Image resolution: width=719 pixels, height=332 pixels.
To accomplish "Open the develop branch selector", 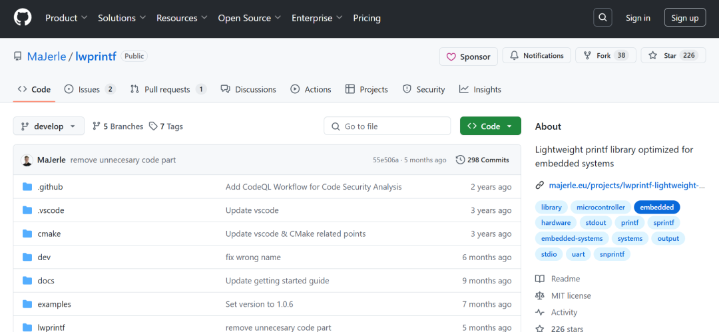I will pyautogui.click(x=49, y=126).
